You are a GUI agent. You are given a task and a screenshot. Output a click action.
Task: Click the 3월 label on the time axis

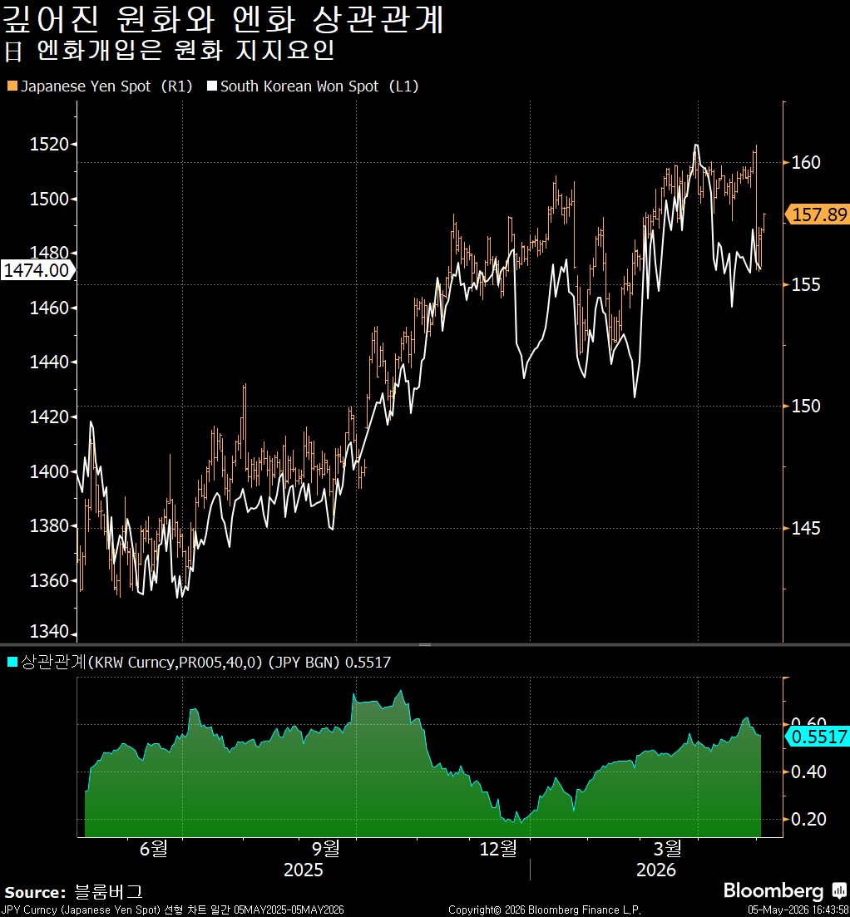(x=667, y=848)
